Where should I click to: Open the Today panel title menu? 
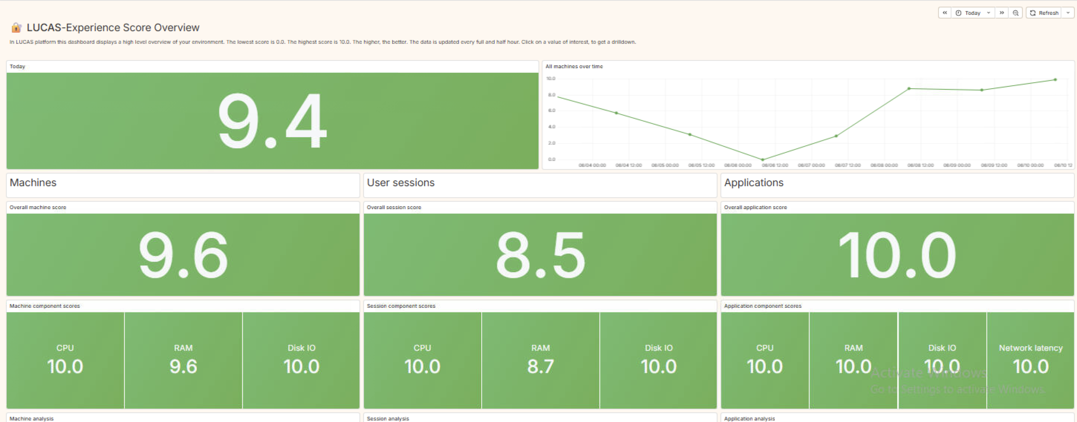pyautogui.click(x=17, y=66)
